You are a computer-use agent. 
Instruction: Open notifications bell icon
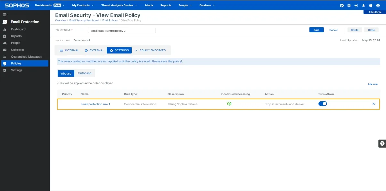coord(363,5)
